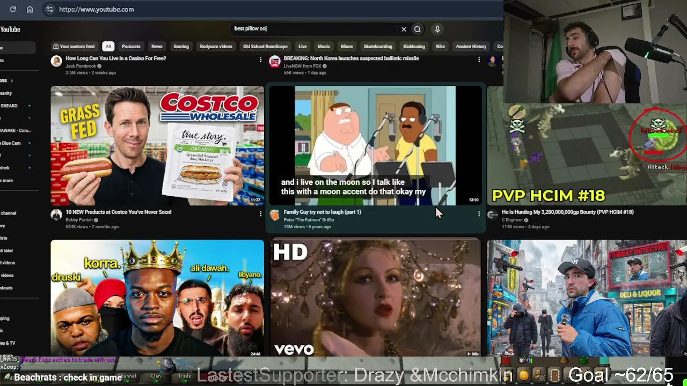Visit the Jack Pembrook channel name

pos(81,66)
